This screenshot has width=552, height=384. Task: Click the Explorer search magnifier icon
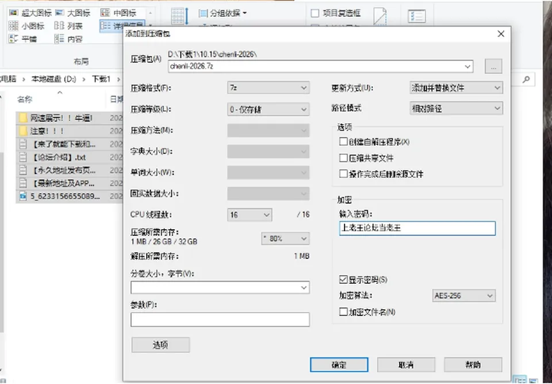tap(526, 79)
